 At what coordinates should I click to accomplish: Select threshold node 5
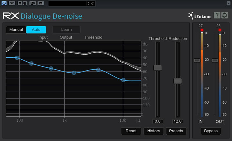click(x=98, y=69)
